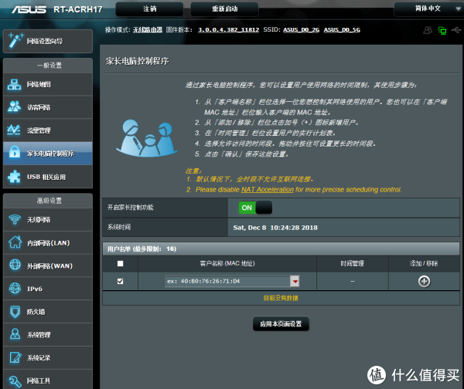Click the administration user icon

[15, 334]
